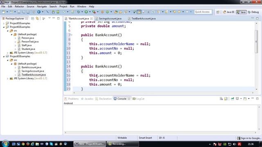
Task: Close the BankAccount.java tab
Action: 91,18
